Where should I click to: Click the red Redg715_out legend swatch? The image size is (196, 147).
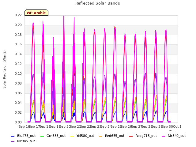[131, 136]
